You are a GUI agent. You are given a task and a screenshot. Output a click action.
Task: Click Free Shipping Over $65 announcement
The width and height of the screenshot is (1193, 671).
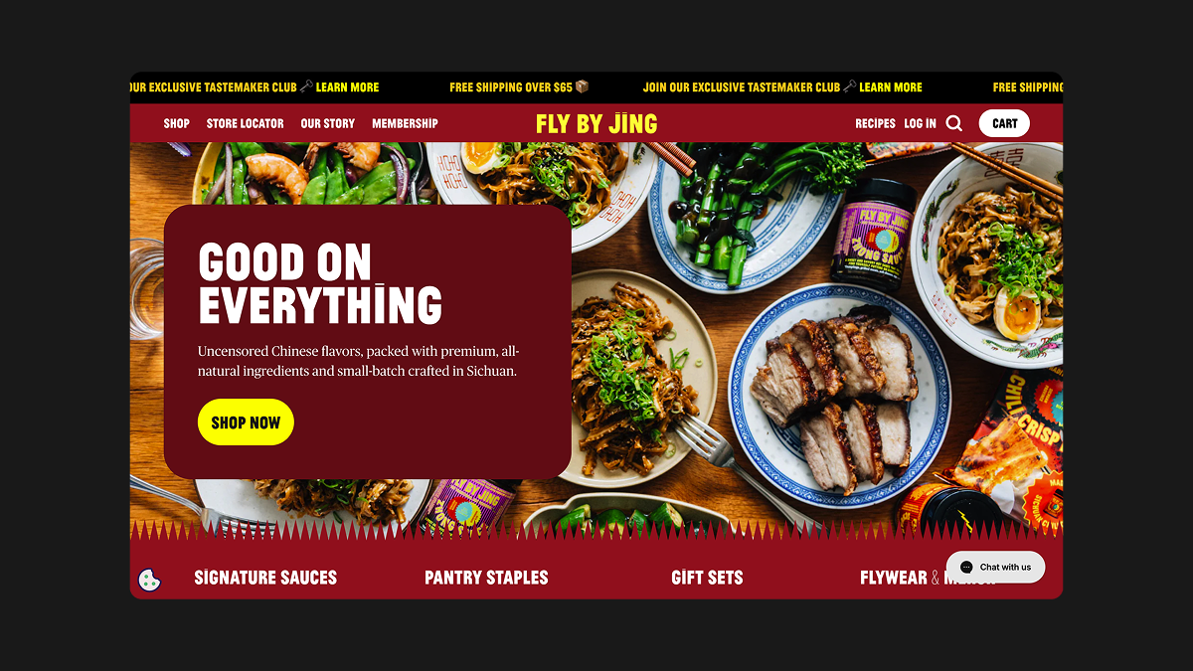point(519,87)
